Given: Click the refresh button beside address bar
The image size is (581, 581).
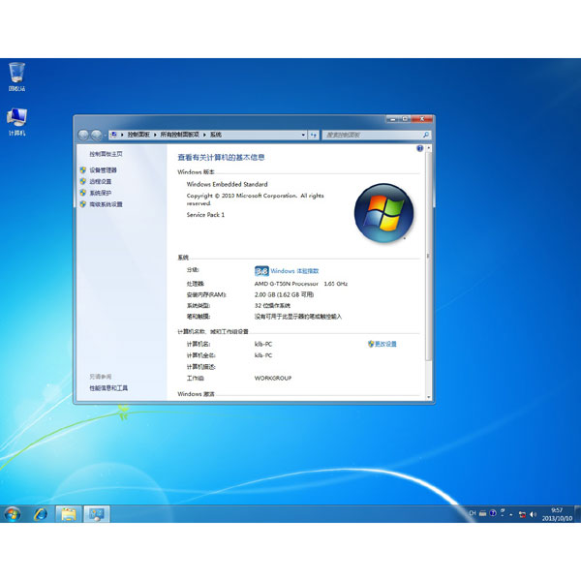Looking at the screenshot, I should 314,135.
